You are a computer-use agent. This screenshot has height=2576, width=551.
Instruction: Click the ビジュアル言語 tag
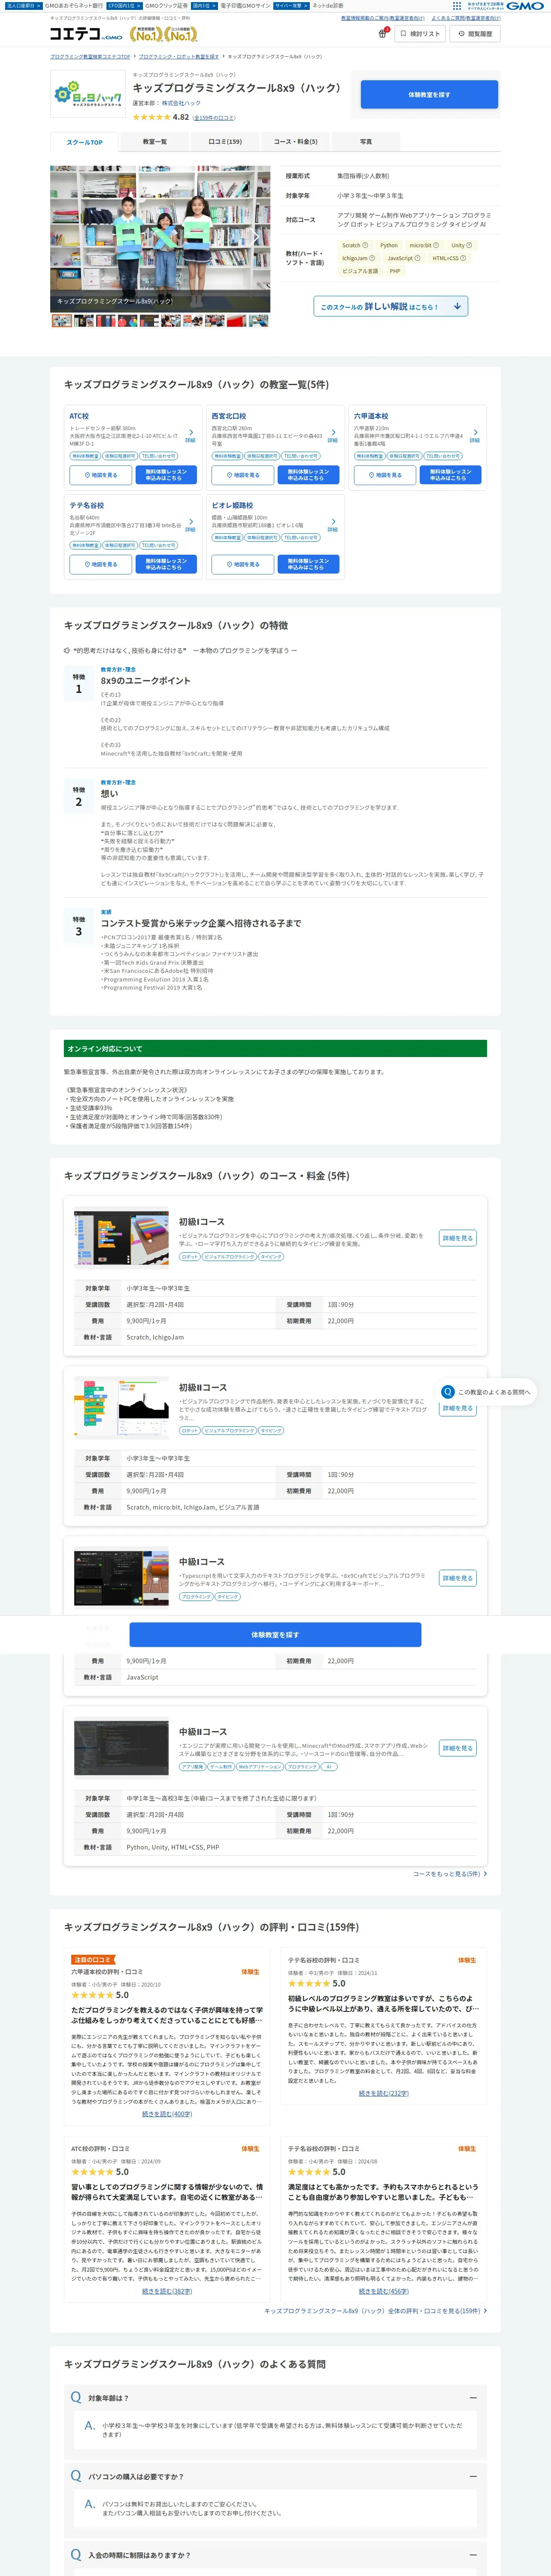point(360,271)
